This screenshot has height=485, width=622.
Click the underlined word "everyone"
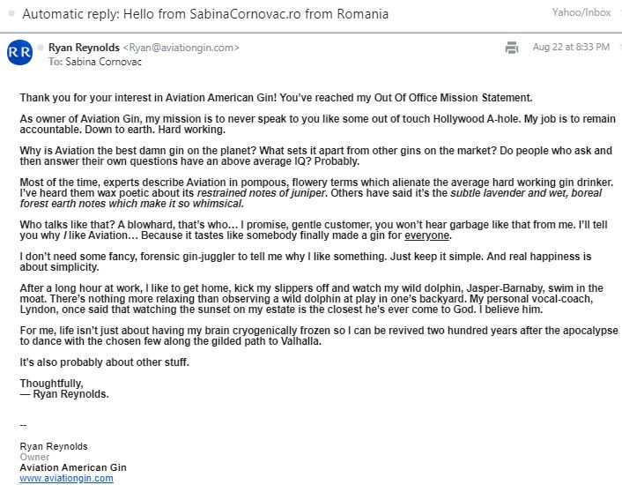[428, 235]
